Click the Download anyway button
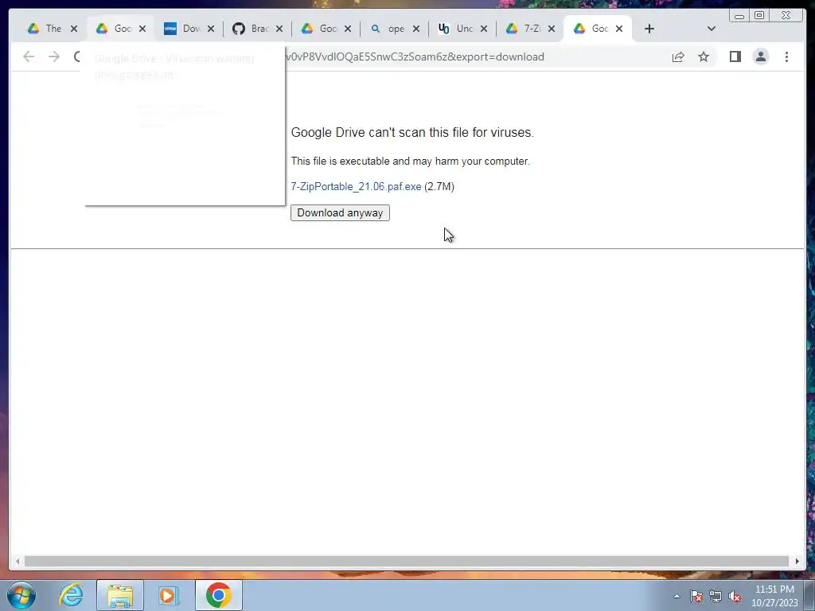The image size is (815, 611). pyautogui.click(x=340, y=212)
